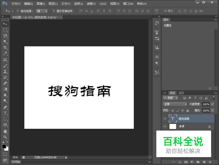Toggle lock transparent pixels

click(x=172, y=111)
